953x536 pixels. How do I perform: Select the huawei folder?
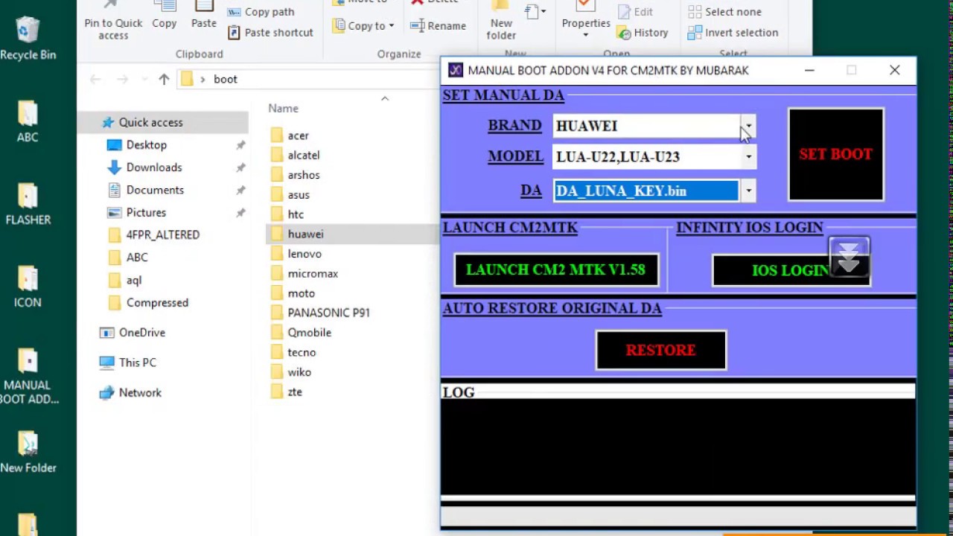pyautogui.click(x=352, y=234)
